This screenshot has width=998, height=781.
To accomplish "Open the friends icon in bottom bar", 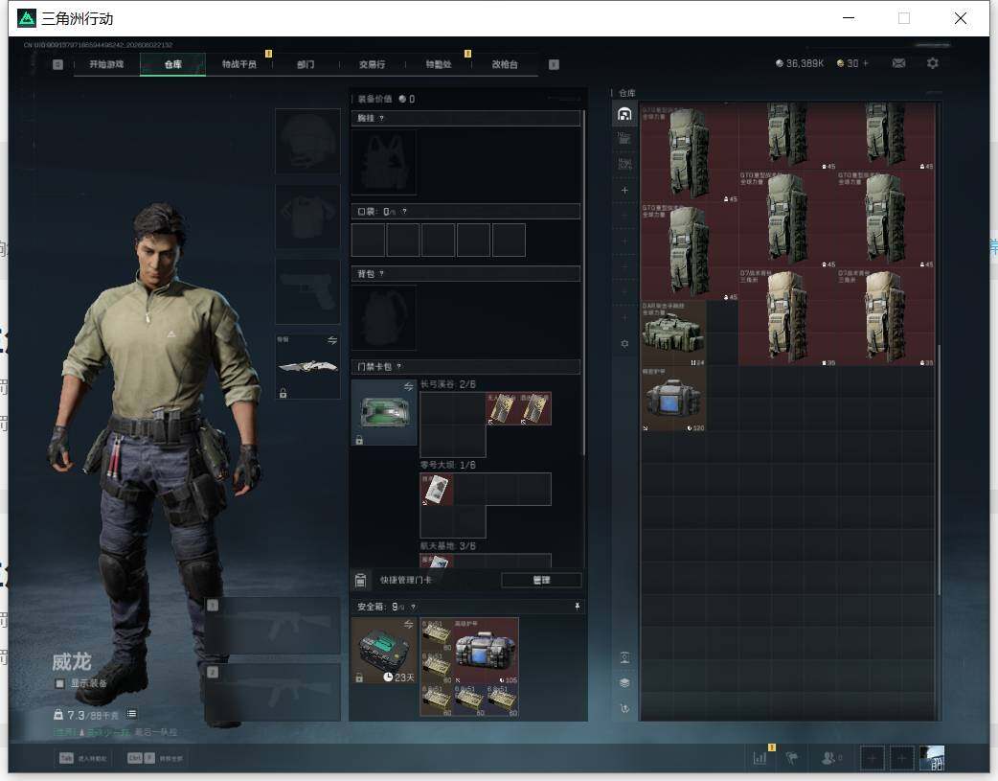I will [828, 758].
